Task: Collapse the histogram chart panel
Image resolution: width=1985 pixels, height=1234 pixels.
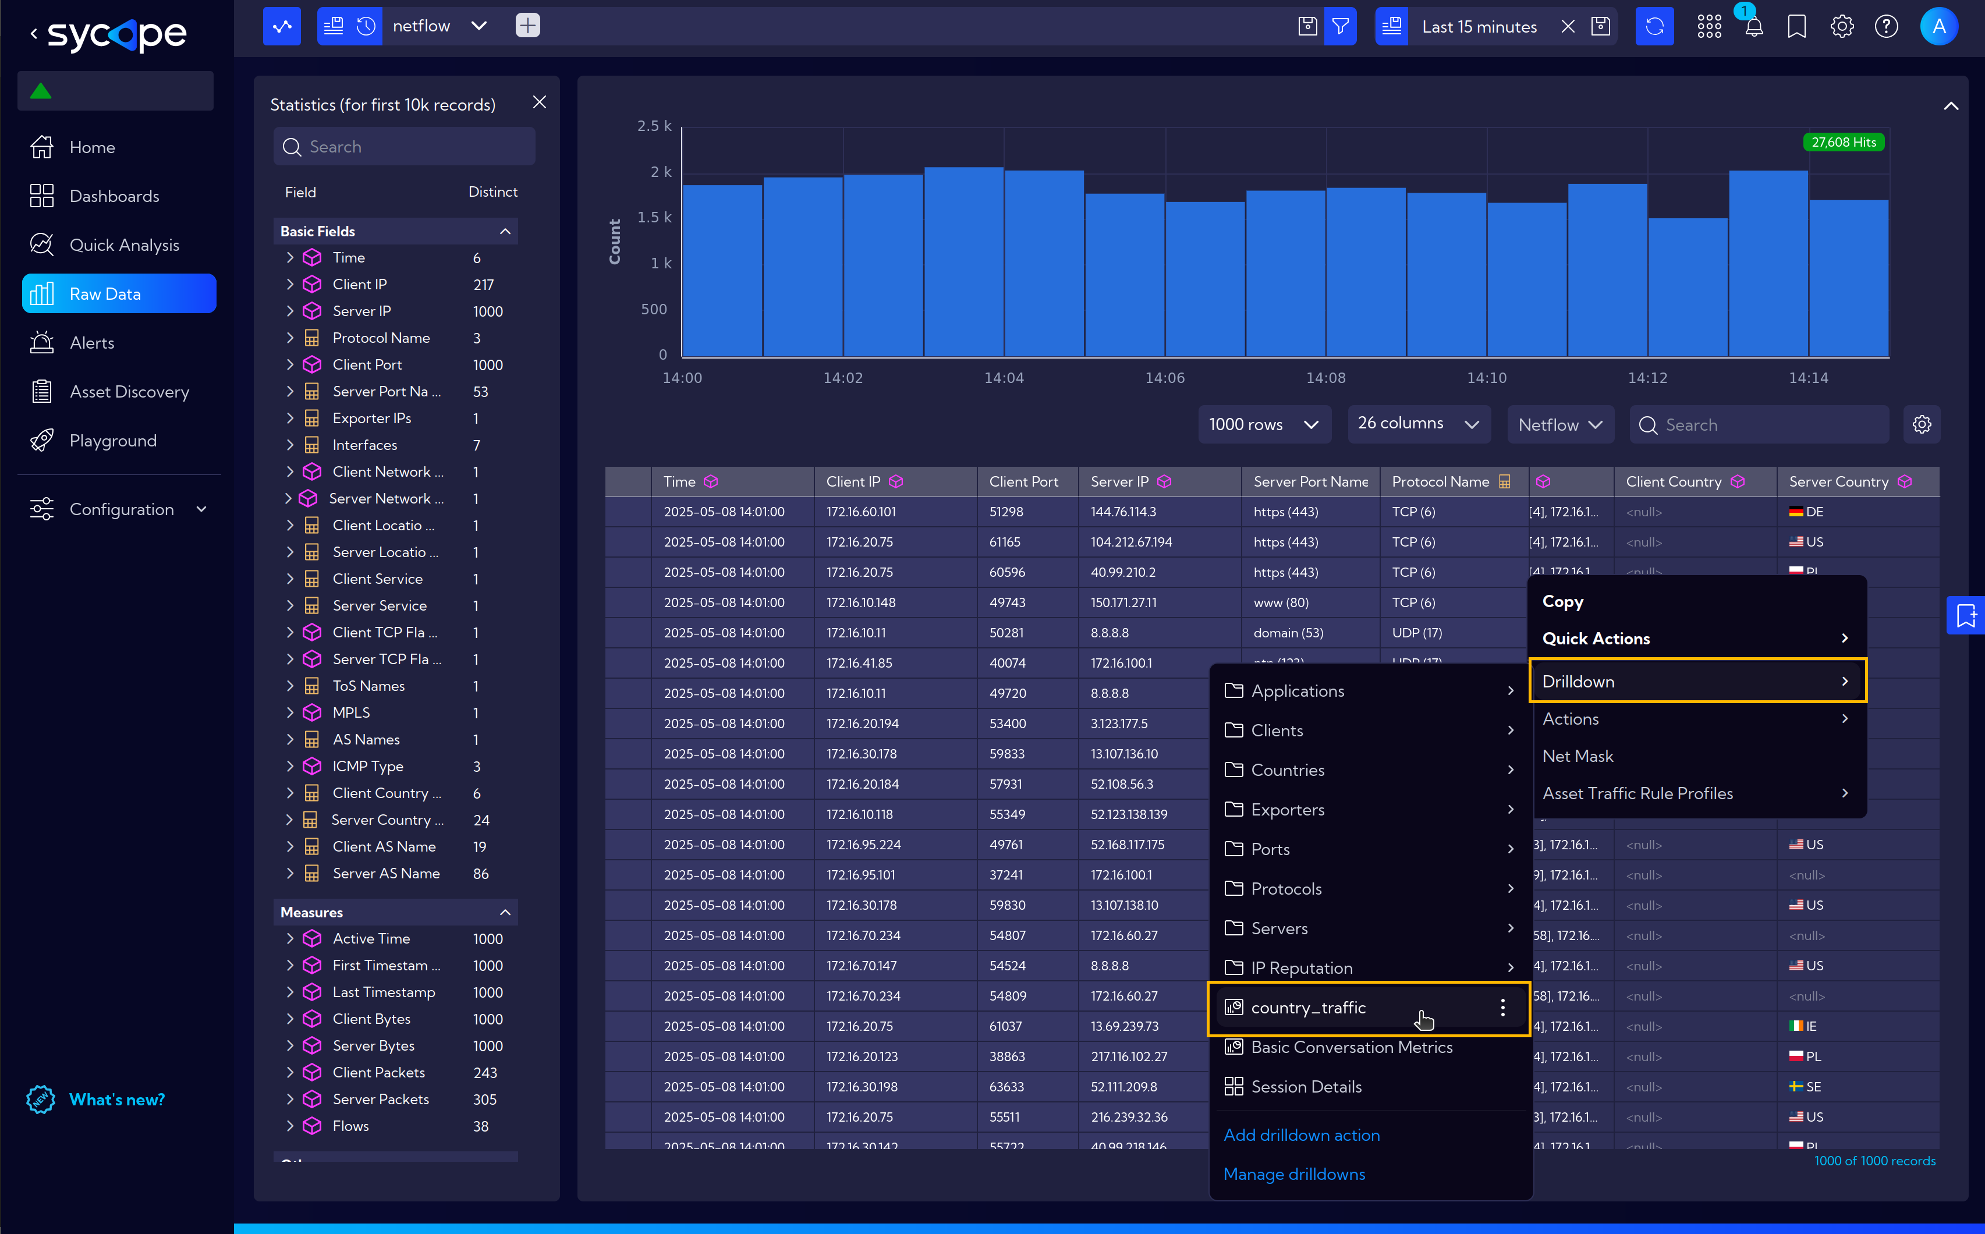Action: (x=1951, y=106)
